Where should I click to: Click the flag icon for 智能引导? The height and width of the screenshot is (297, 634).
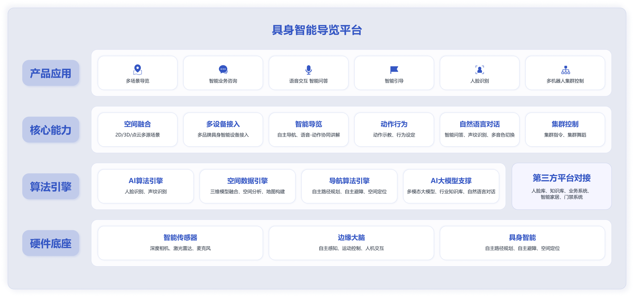[394, 69]
